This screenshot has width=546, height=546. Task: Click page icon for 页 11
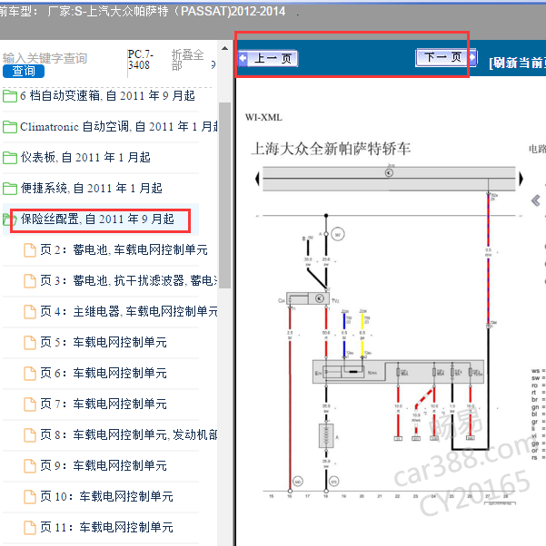pos(30,527)
